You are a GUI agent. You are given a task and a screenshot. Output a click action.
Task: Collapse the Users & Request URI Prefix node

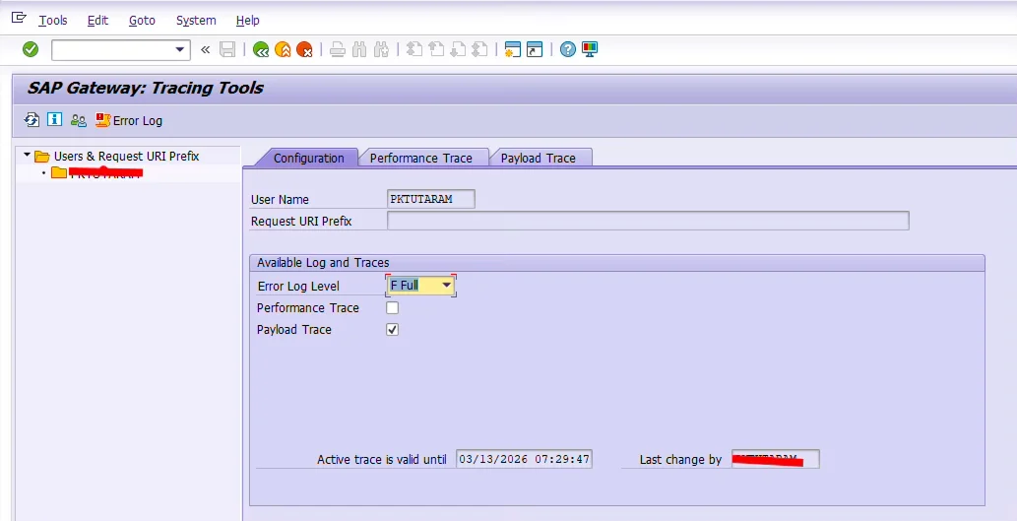27,155
